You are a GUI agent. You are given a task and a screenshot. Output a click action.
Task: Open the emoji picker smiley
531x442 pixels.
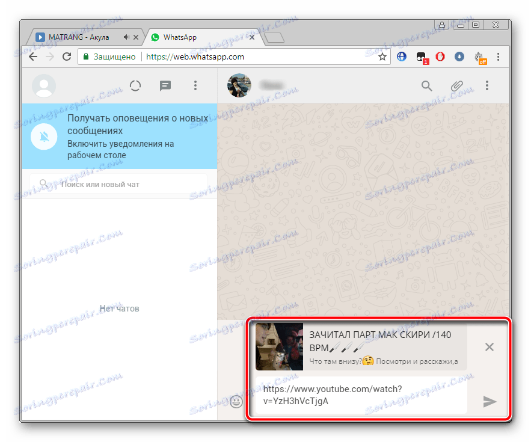236,402
